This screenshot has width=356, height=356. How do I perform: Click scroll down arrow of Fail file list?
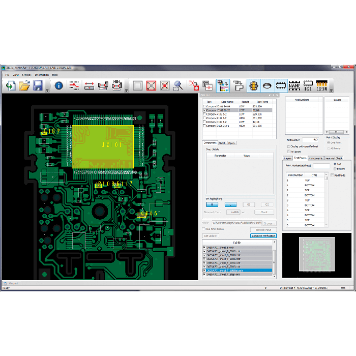tap(274, 276)
